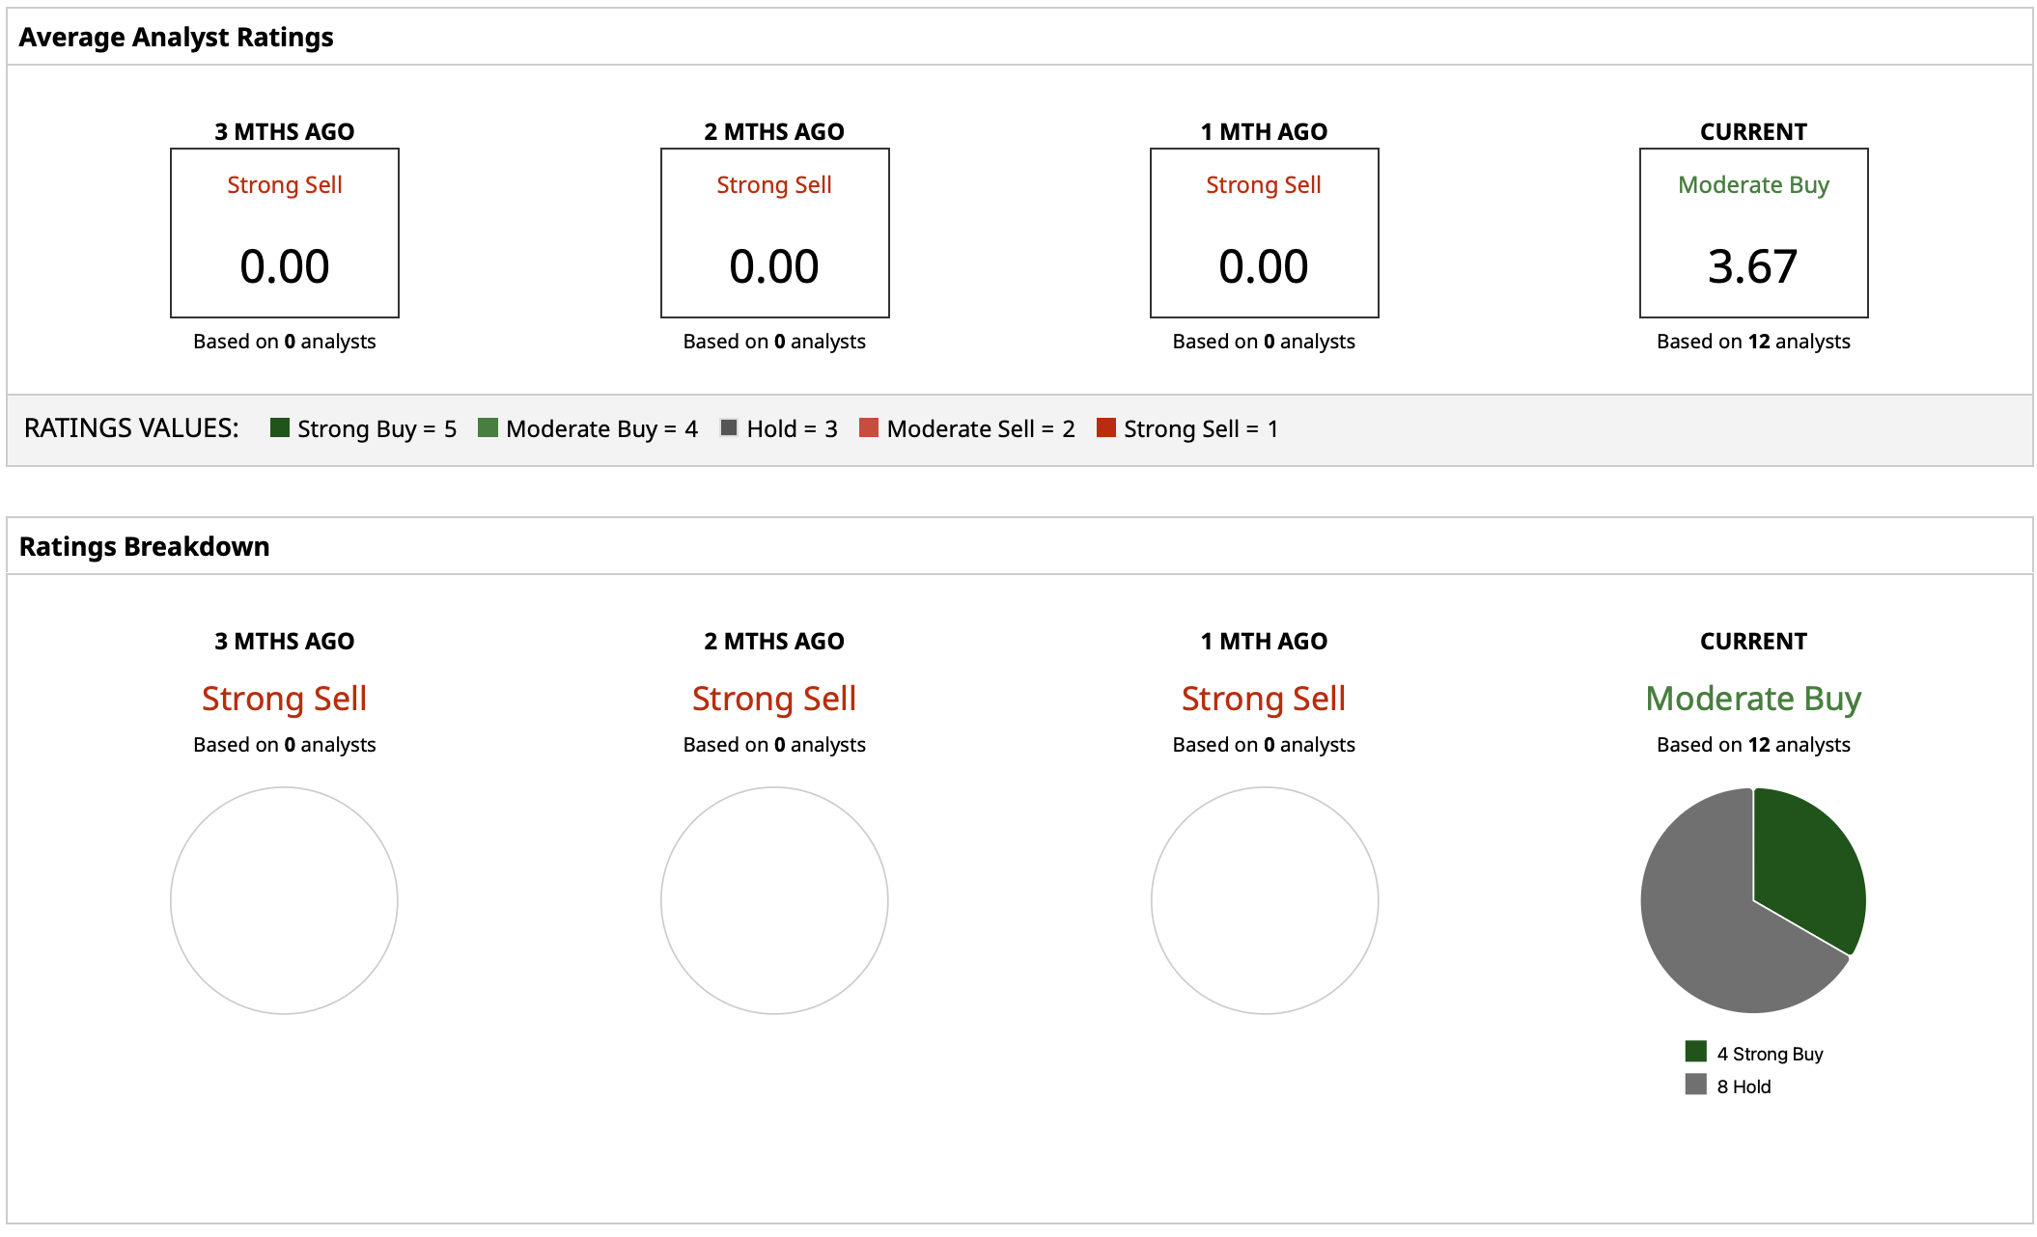Click the 'Strong Sell = 1' legend text
This screenshot has width=2037, height=1237.
click(x=1201, y=428)
